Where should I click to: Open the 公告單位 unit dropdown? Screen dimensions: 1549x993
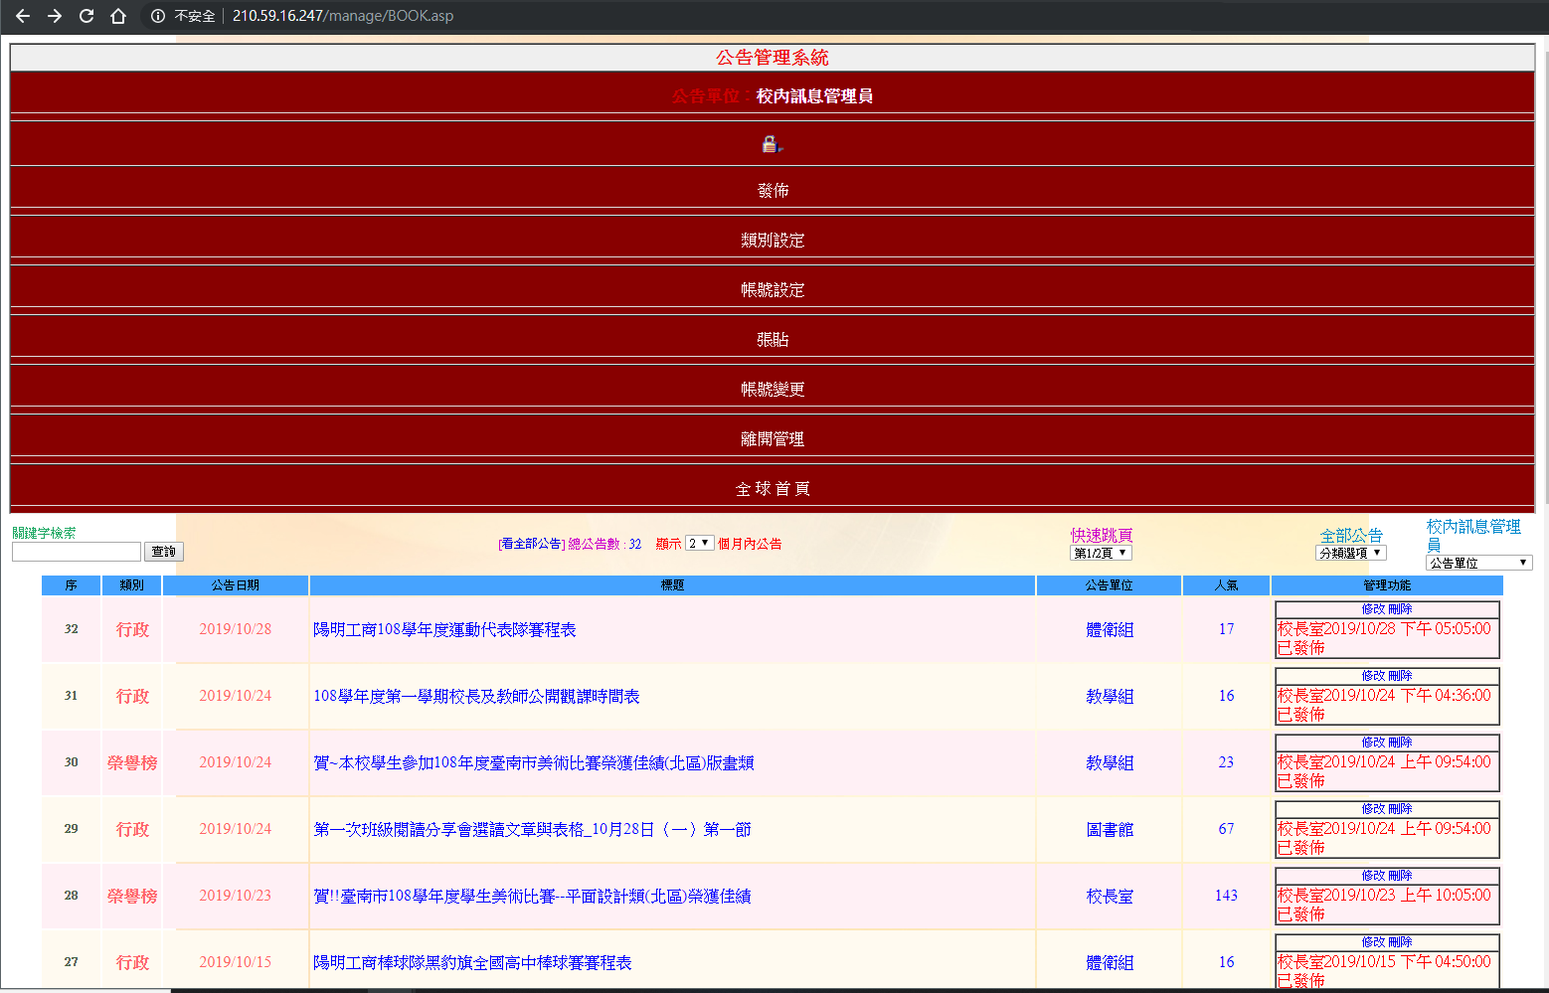[x=1478, y=563]
